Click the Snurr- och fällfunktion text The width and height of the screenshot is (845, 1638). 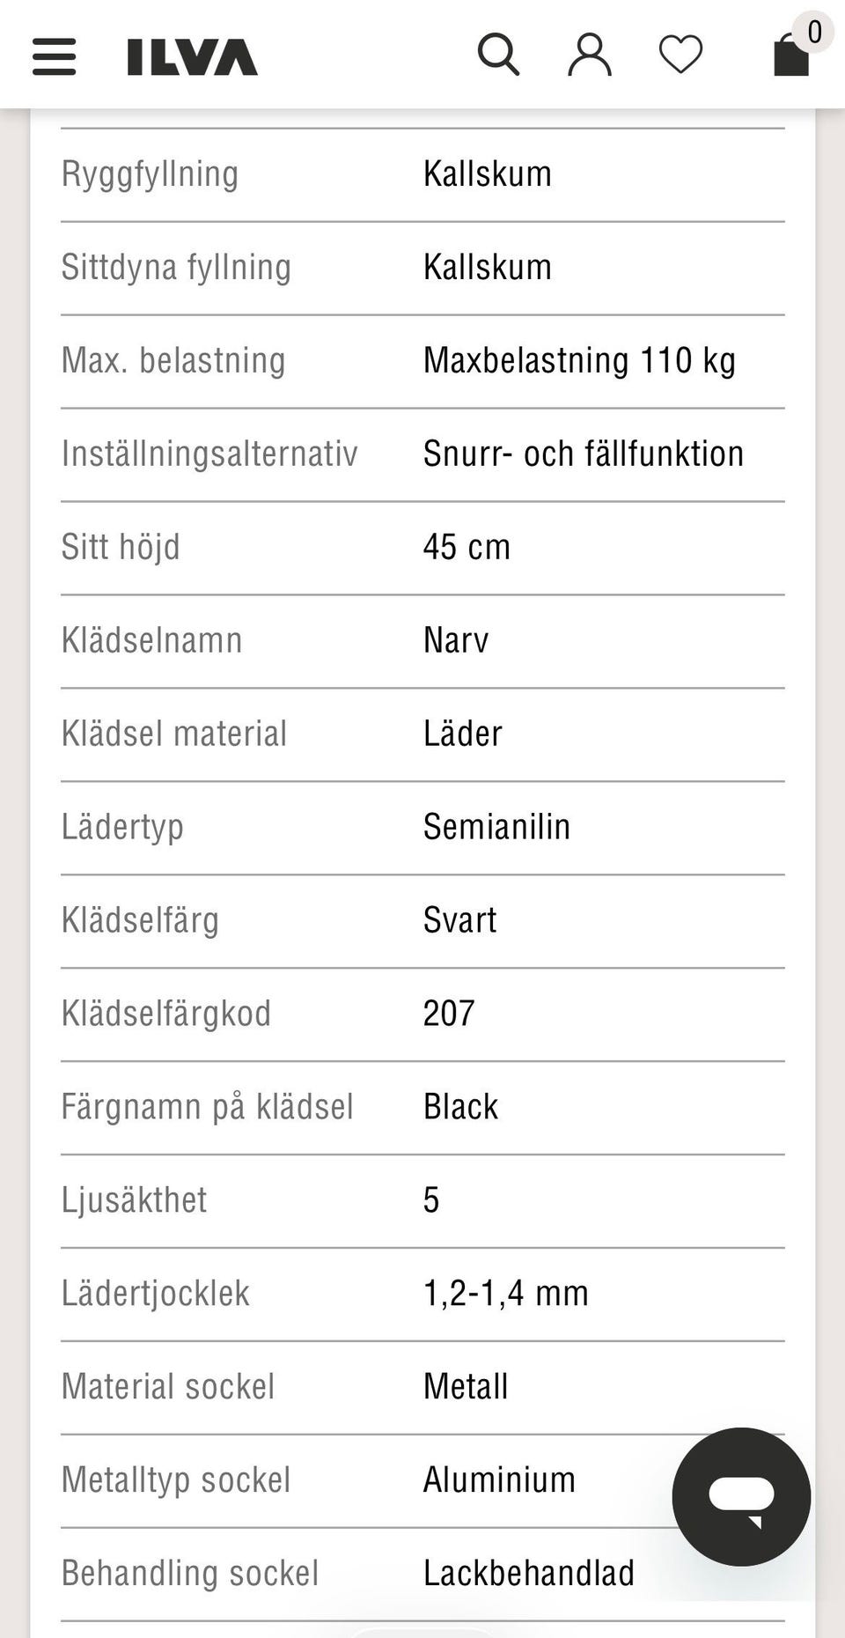point(584,453)
